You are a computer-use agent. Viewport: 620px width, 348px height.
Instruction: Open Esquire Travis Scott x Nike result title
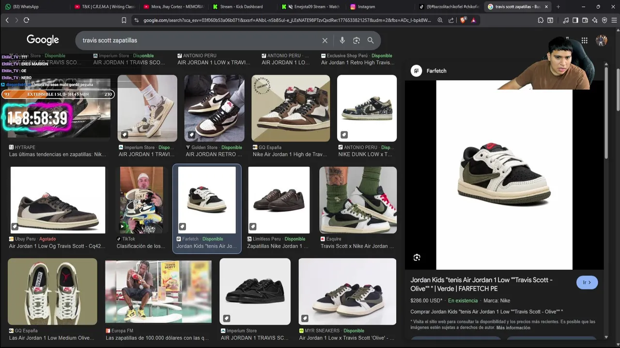click(x=357, y=246)
